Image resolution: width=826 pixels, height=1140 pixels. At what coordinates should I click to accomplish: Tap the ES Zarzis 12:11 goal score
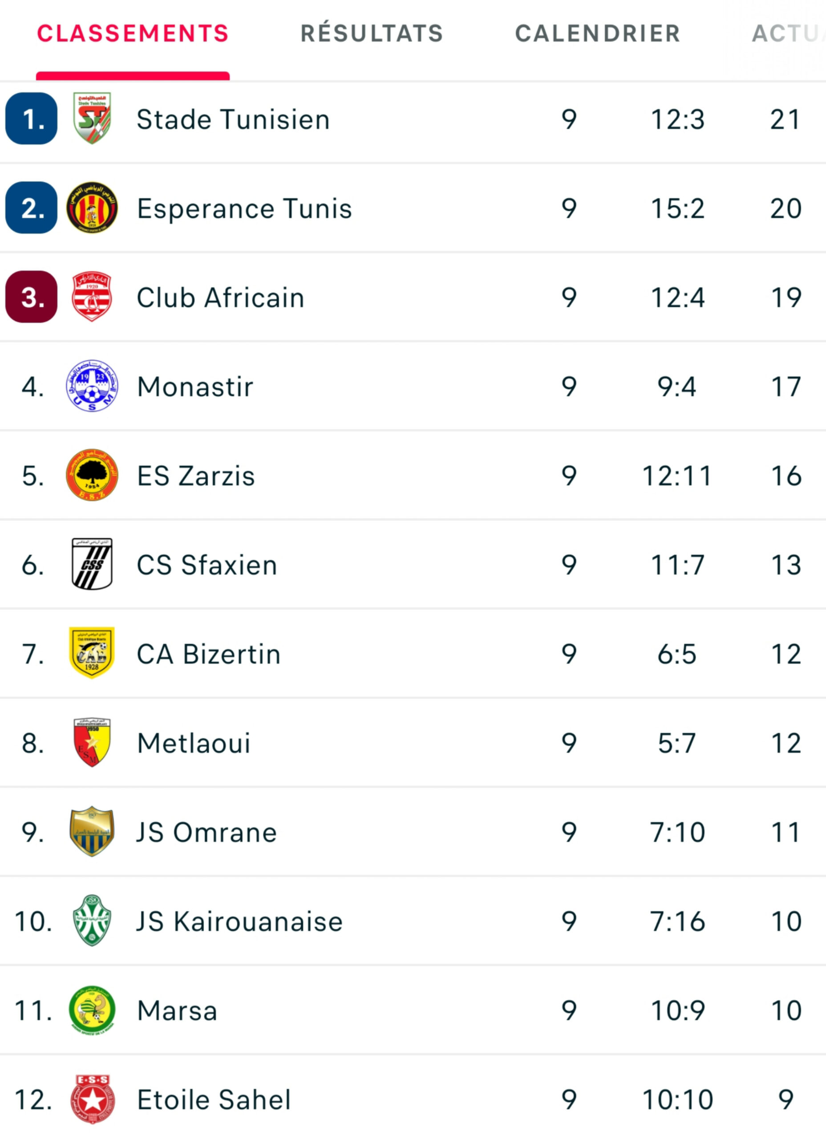click(x=677, y=476)
